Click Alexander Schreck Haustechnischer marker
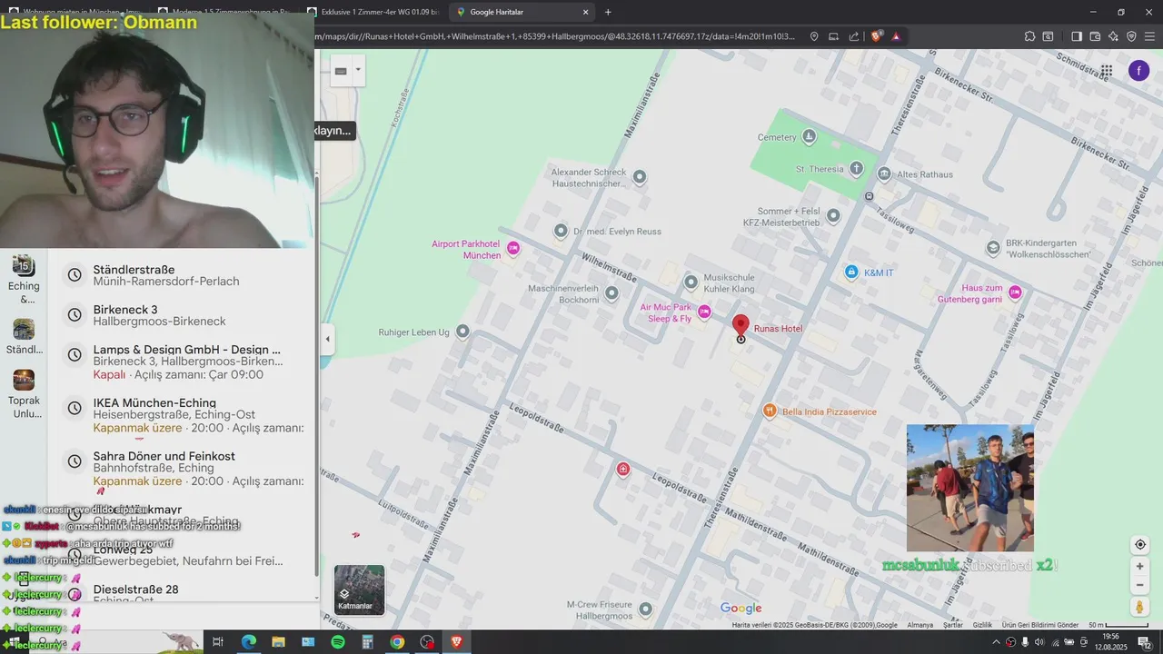 640,177
